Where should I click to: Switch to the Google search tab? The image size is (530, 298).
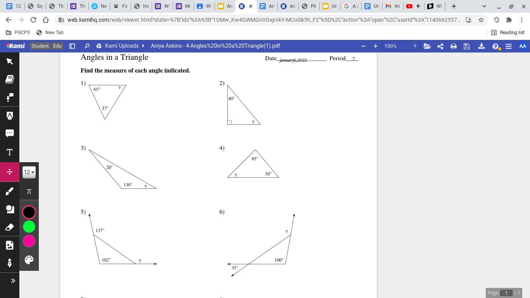(x=350, y=6)
